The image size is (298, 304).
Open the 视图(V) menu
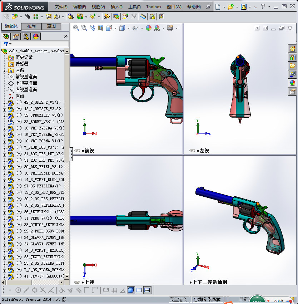click(x=98, y=7)
